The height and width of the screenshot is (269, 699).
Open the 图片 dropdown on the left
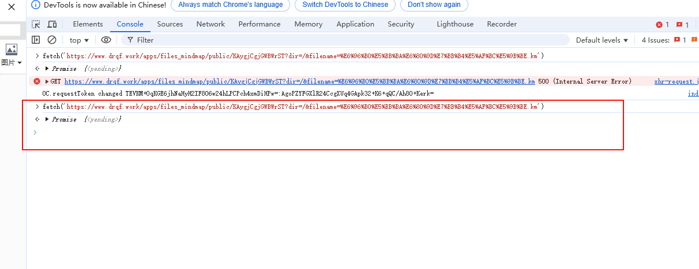point(12,62)
